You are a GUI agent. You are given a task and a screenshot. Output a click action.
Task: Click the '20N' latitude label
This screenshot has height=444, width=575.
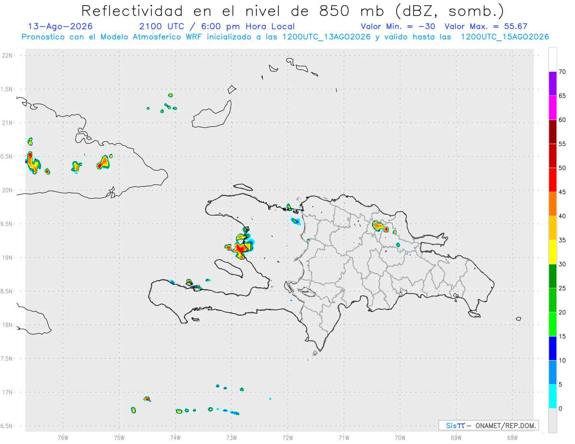click(8, 190)
